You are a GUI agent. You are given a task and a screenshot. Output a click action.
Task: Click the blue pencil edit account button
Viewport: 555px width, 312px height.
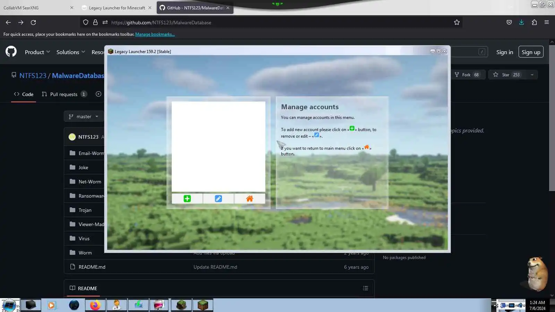[218, 199]
